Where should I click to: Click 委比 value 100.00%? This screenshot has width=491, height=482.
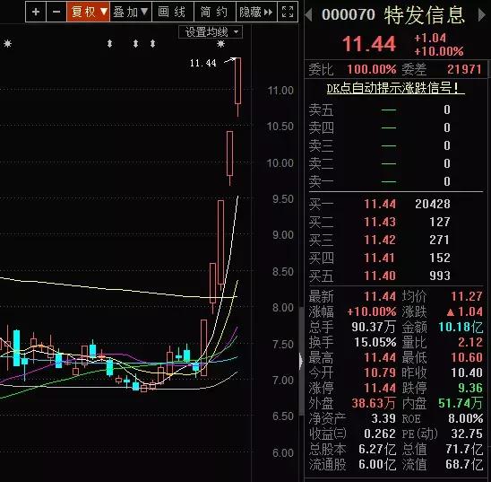point(371,69)
